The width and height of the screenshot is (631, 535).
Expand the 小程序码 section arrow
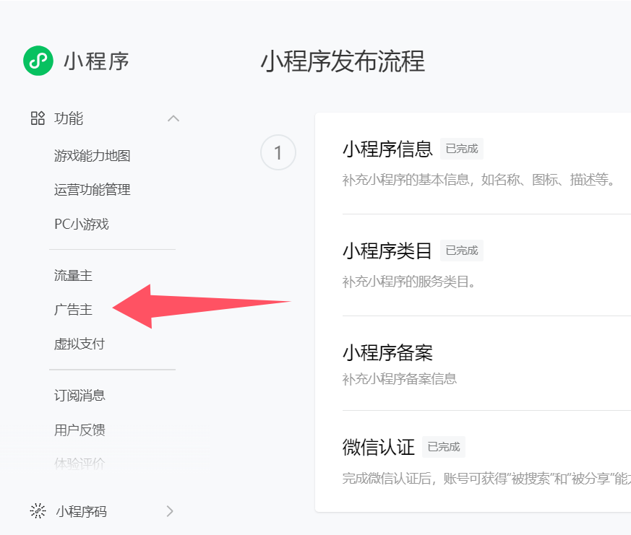click(x=170, y=511)
